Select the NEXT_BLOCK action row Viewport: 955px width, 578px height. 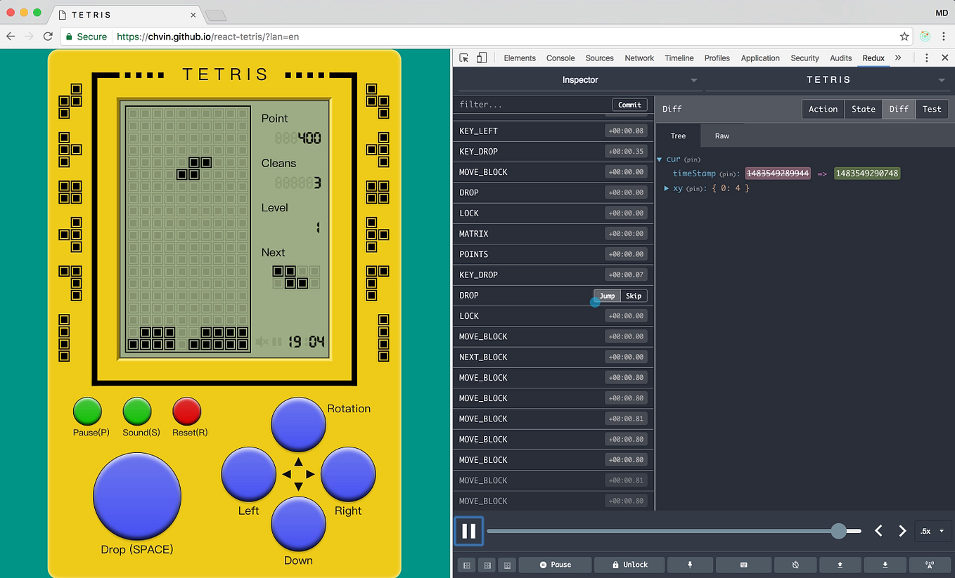pos(554,357)
